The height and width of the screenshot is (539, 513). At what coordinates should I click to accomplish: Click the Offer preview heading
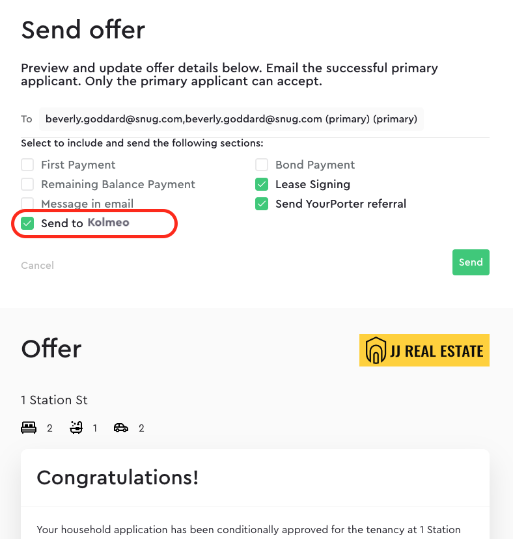point(51,349)
